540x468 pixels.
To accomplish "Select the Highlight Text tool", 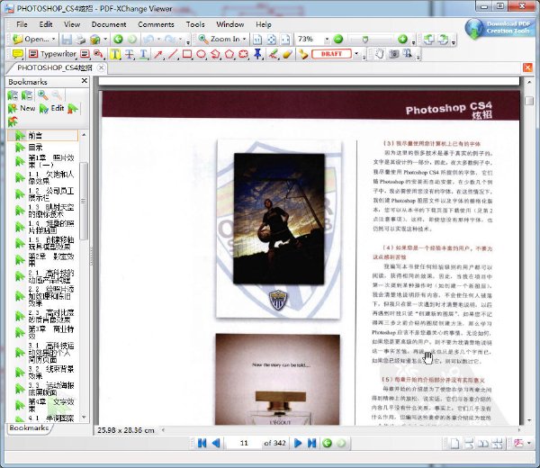I will (115, 54).
